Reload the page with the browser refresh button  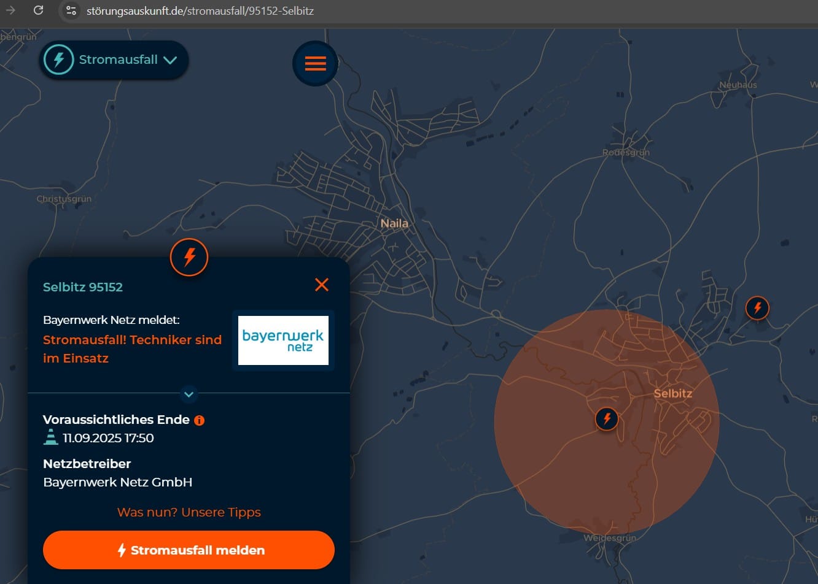(x=38, y=10)
